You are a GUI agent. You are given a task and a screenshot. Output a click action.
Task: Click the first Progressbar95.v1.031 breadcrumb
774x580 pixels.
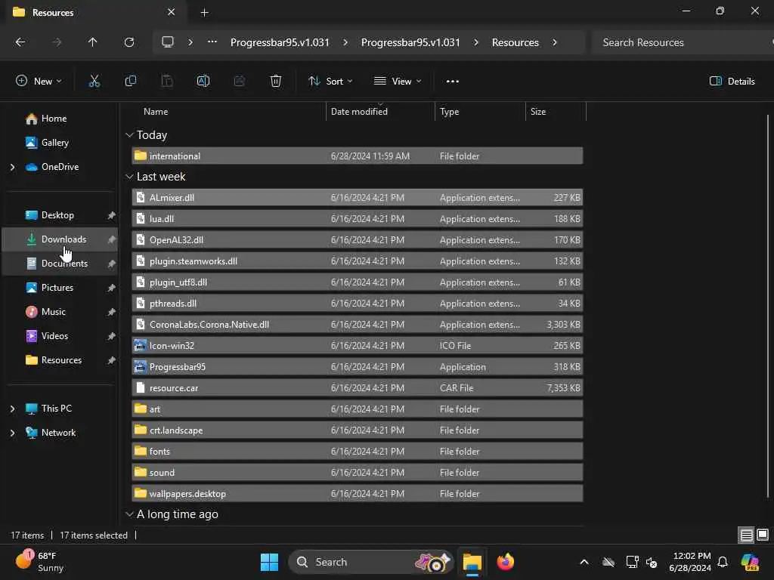pos(280,42)
